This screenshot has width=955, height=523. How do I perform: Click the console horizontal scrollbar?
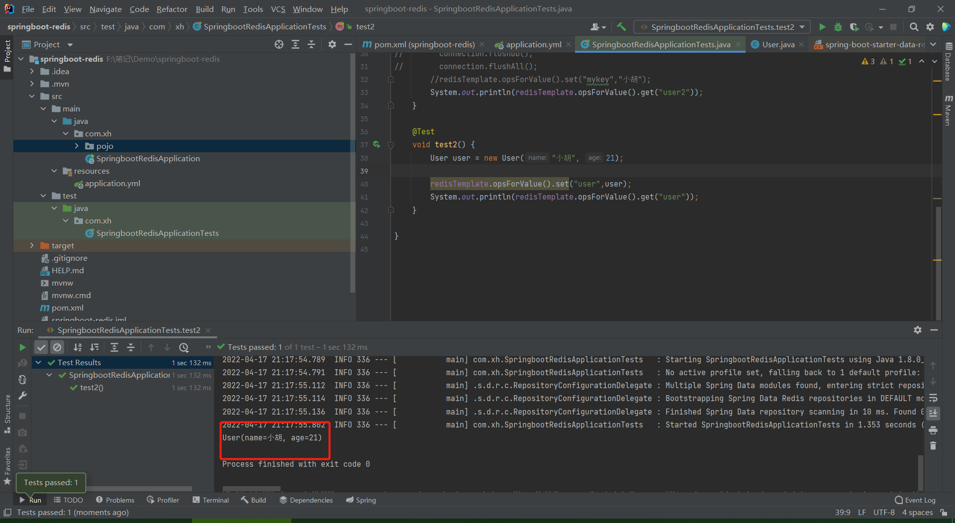pyautogui.click(x=252, y=489)
